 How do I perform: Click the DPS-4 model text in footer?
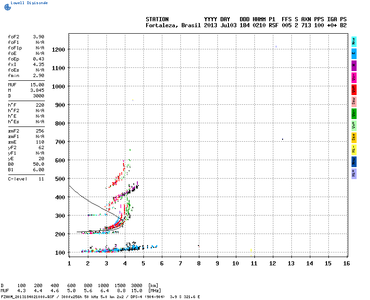[137, 297]
